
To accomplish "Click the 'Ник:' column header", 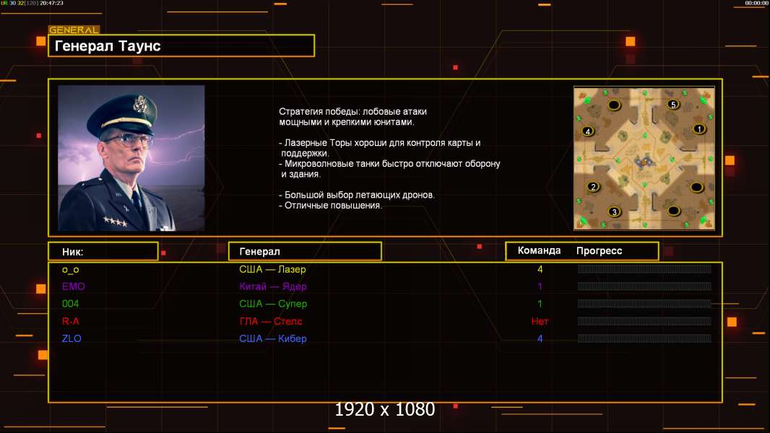I will coord(103,252).
